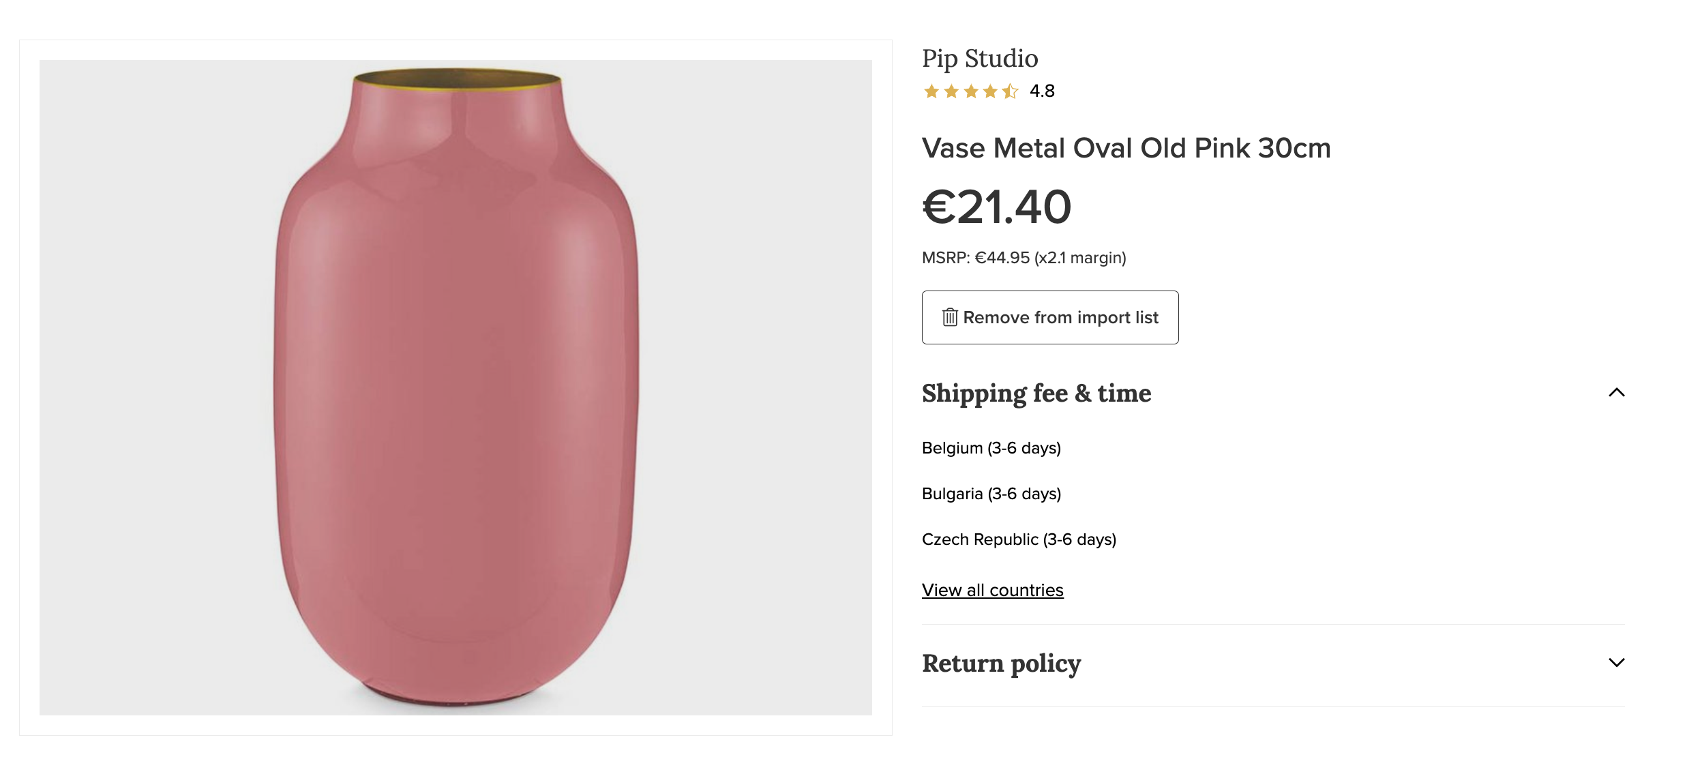1687x757 pixels.
Task: Click the Belgium shipping time entry
Action: [x=991, y=448]
